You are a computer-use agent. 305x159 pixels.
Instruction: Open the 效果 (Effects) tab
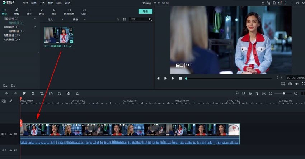pyautogui.click(x=54, y=12)
